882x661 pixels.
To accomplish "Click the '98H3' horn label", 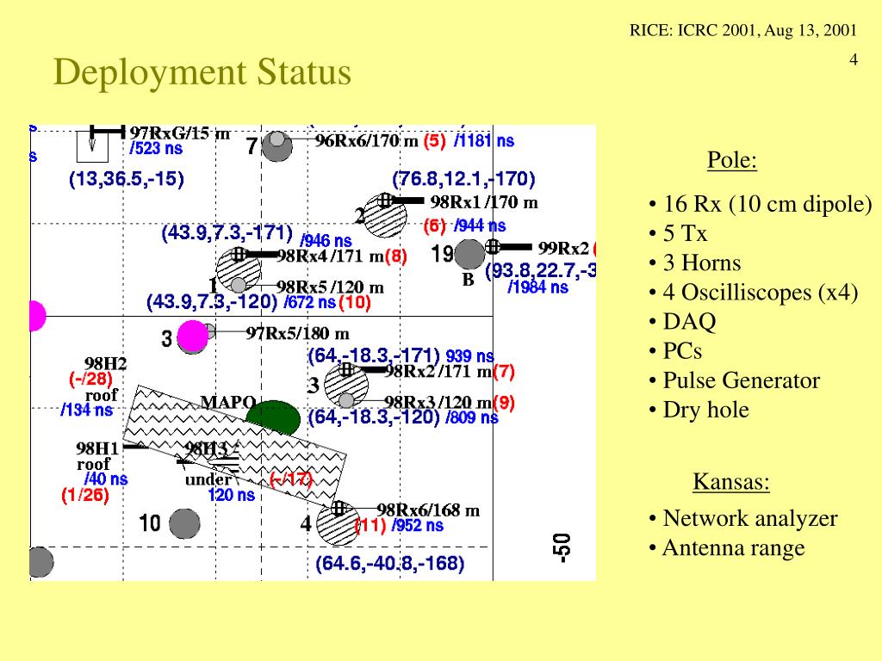I will tap(206, 448).
